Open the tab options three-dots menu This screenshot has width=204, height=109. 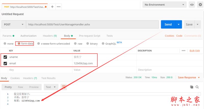tap(58, 7)
